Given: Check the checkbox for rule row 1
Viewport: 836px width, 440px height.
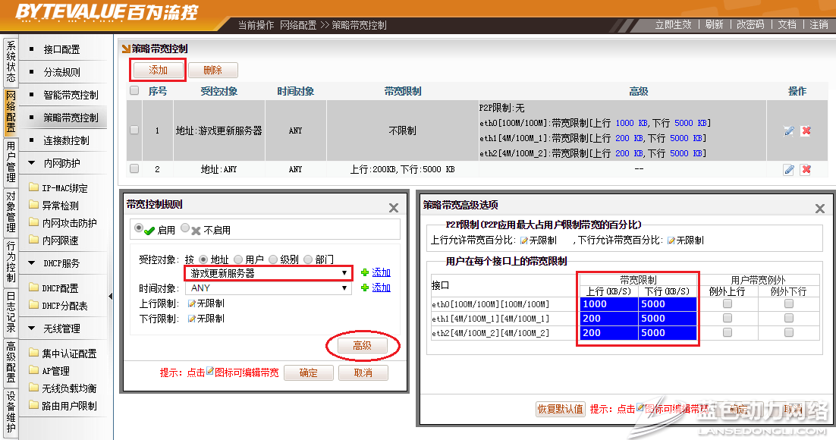Looking at the screenshot, I should [134, 130].
